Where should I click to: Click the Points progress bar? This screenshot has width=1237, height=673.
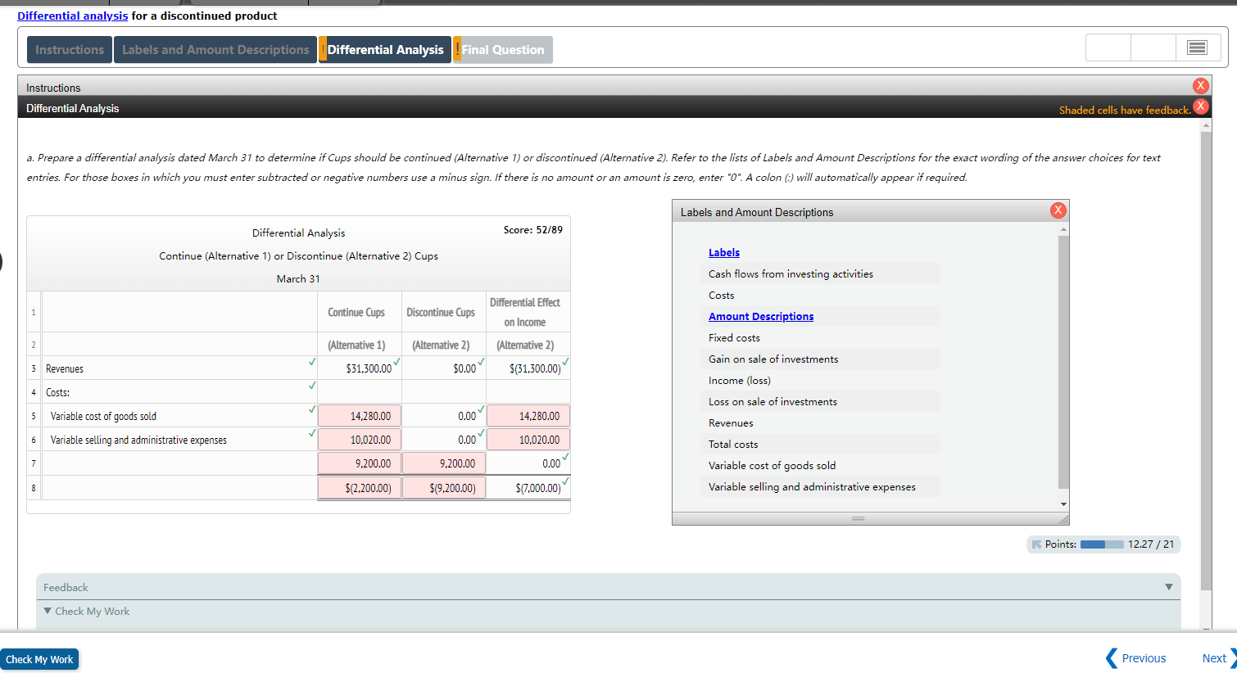(x=1102, y=544)
